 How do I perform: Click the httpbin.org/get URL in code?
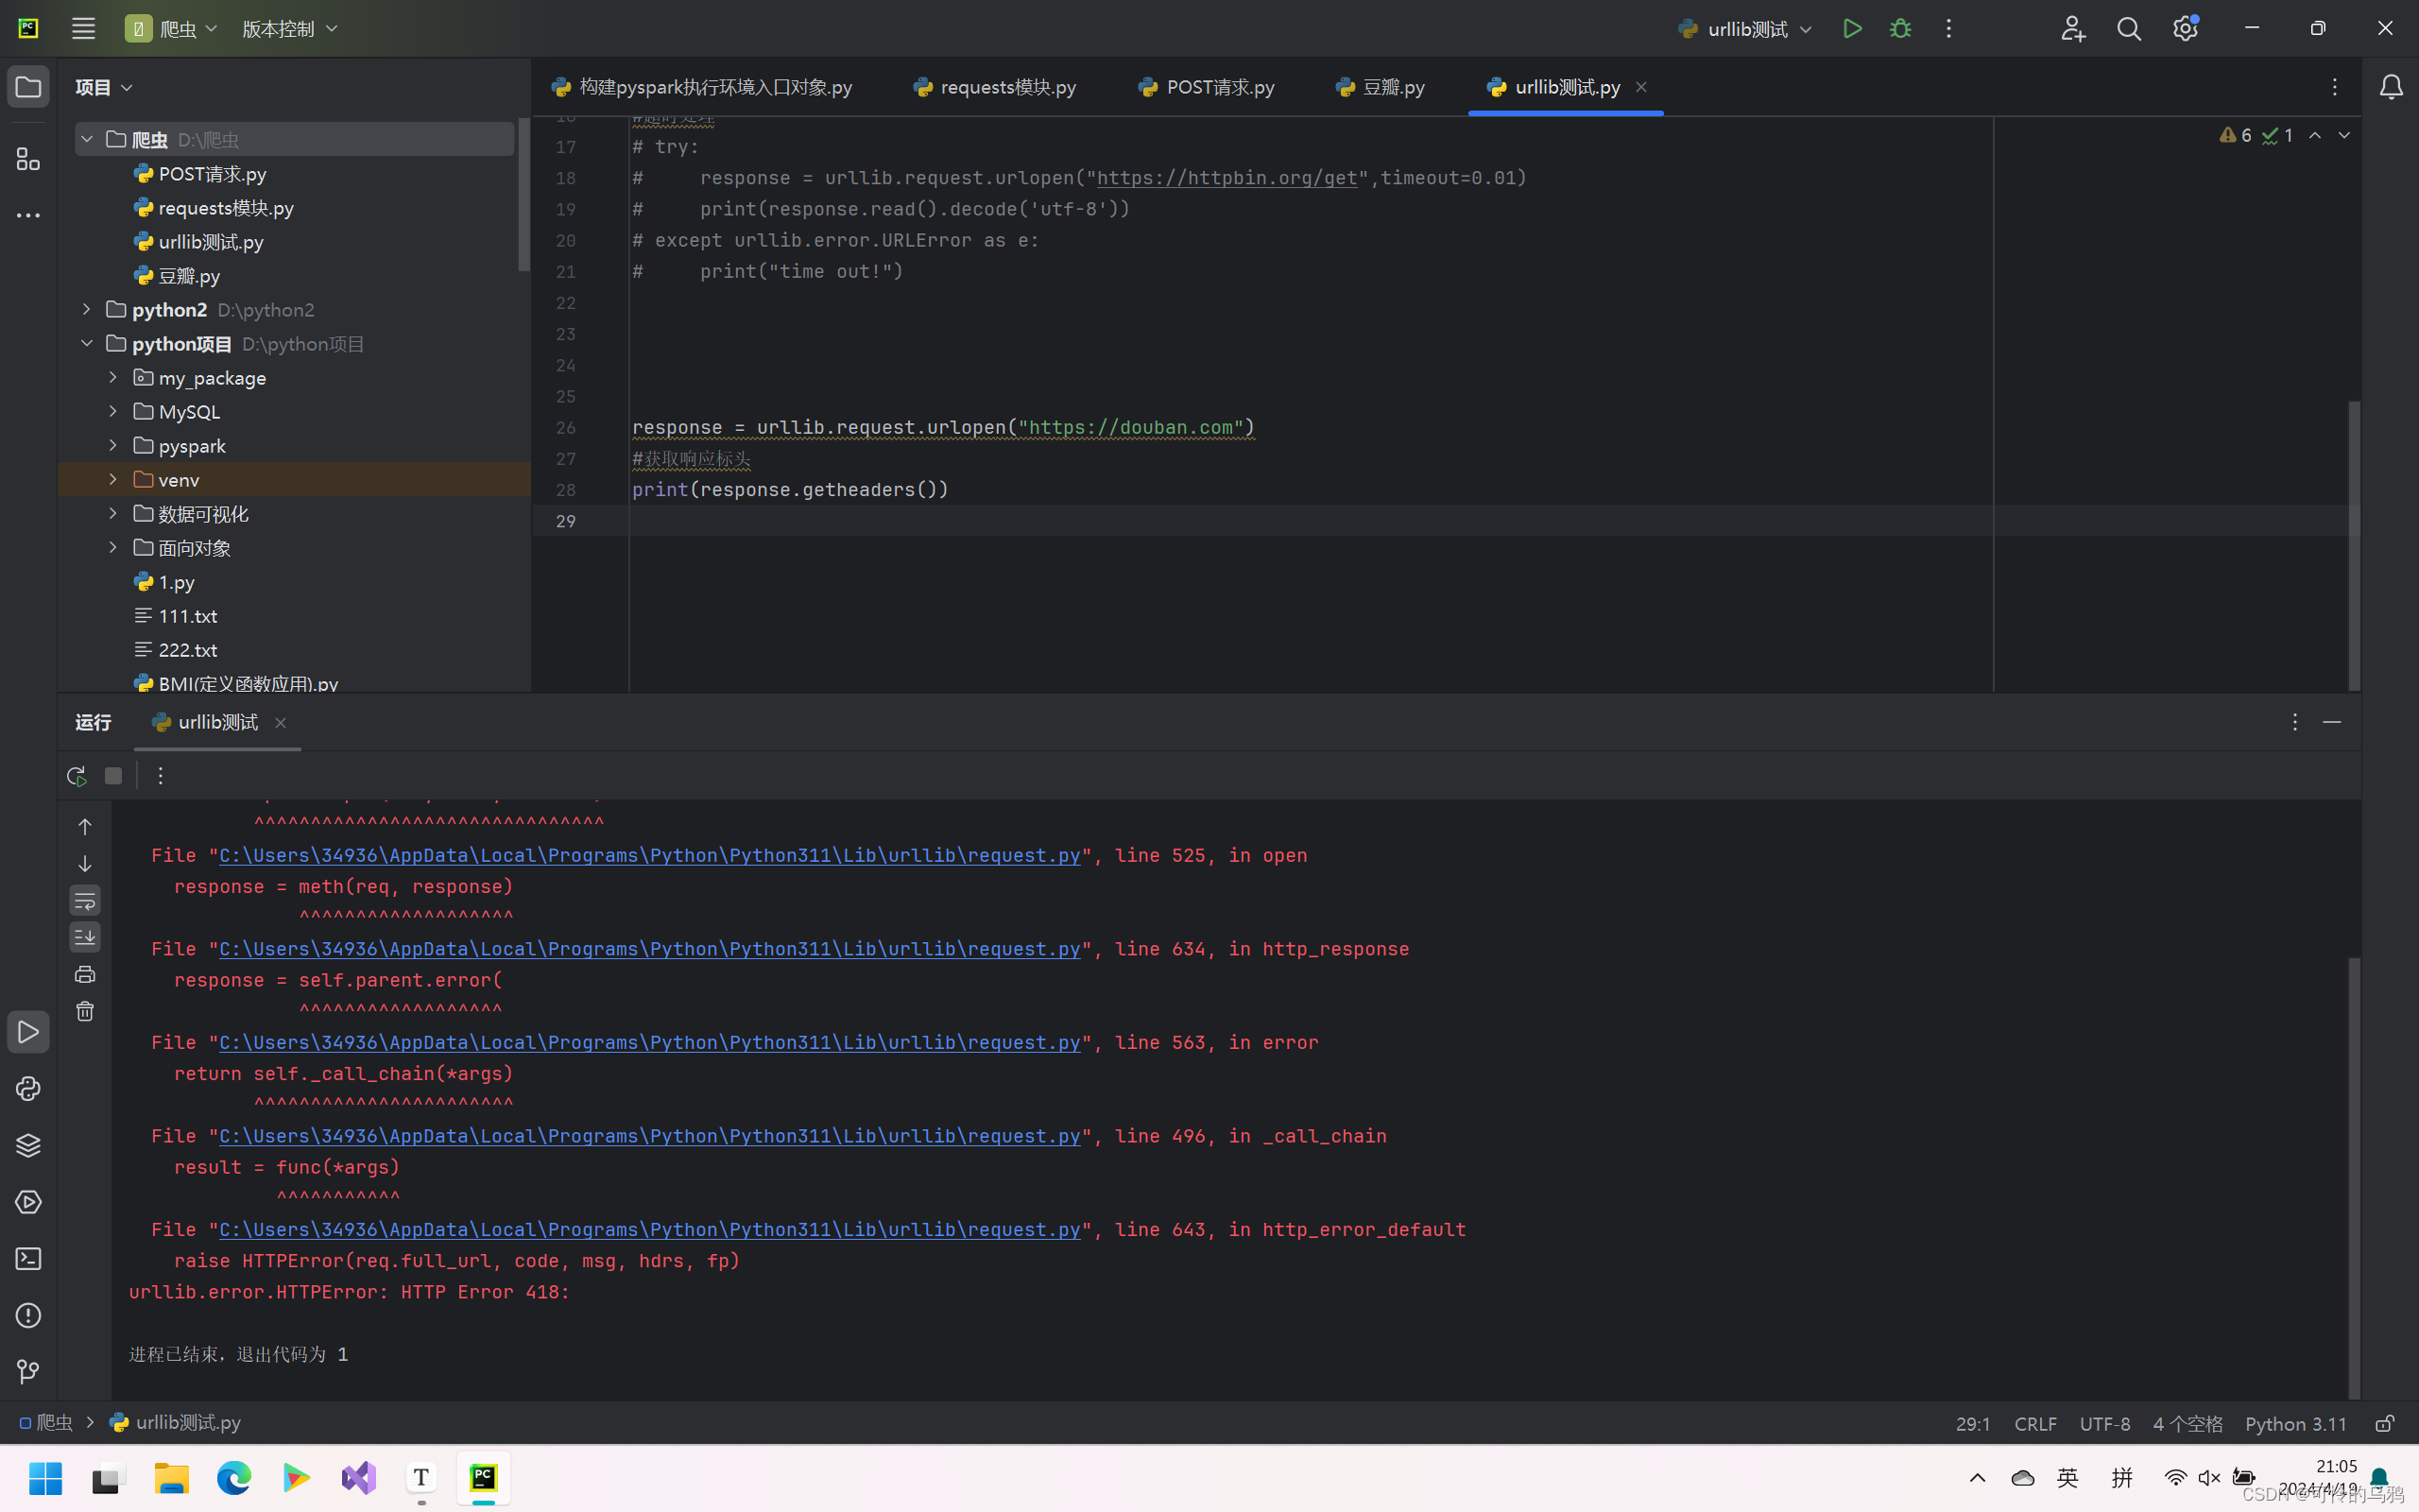coord(1227,178)
